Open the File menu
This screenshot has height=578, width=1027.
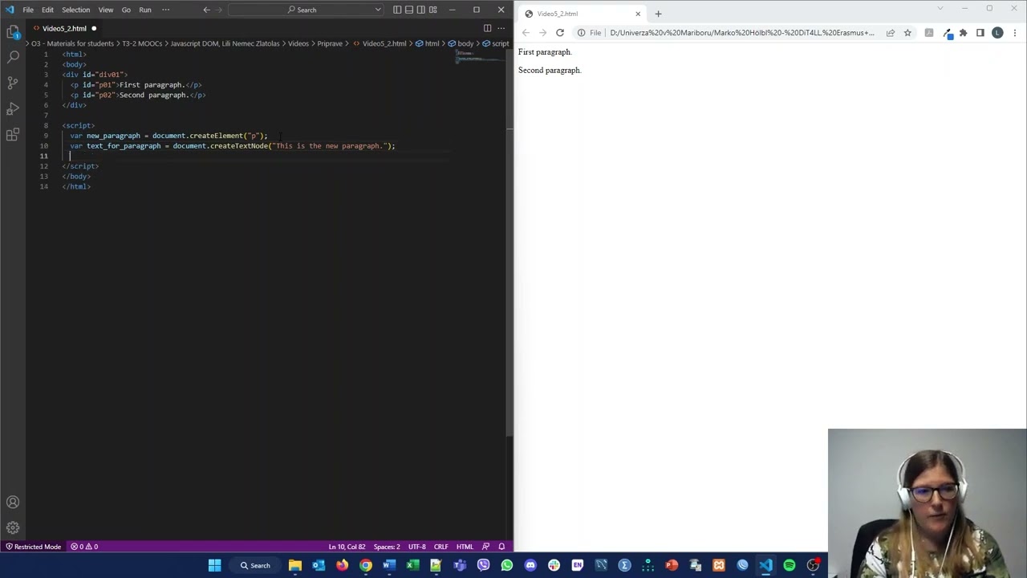(x=28, y=10)
